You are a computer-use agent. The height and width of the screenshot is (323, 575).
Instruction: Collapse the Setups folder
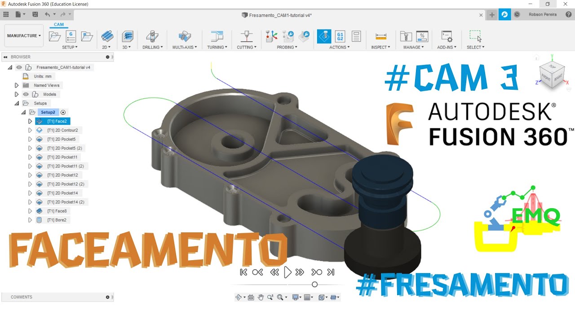click(x=17, y=103)
